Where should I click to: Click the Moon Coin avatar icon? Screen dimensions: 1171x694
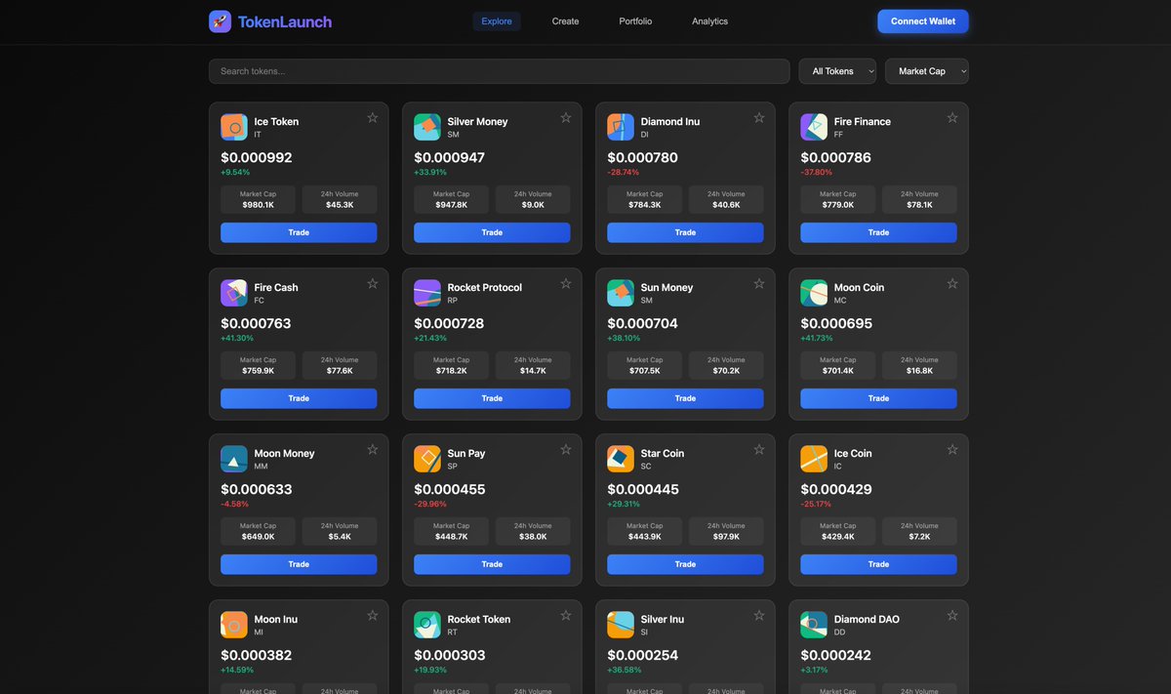(814, 293)
